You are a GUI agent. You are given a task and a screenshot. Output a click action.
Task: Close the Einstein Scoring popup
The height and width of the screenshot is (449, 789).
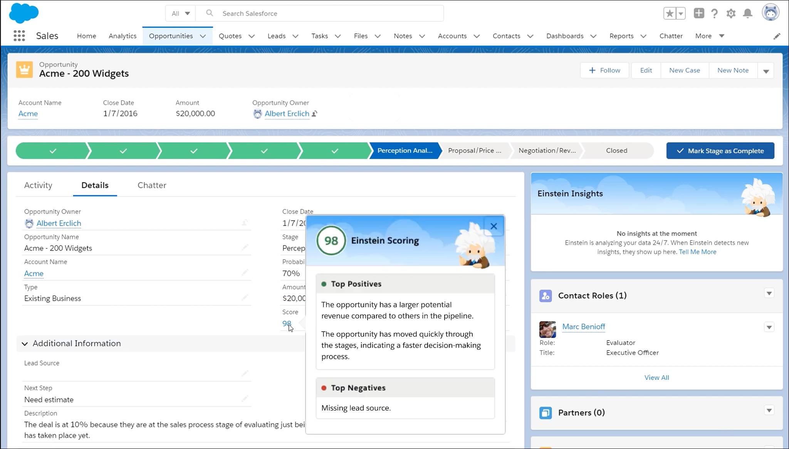click(x=494, y=226)
